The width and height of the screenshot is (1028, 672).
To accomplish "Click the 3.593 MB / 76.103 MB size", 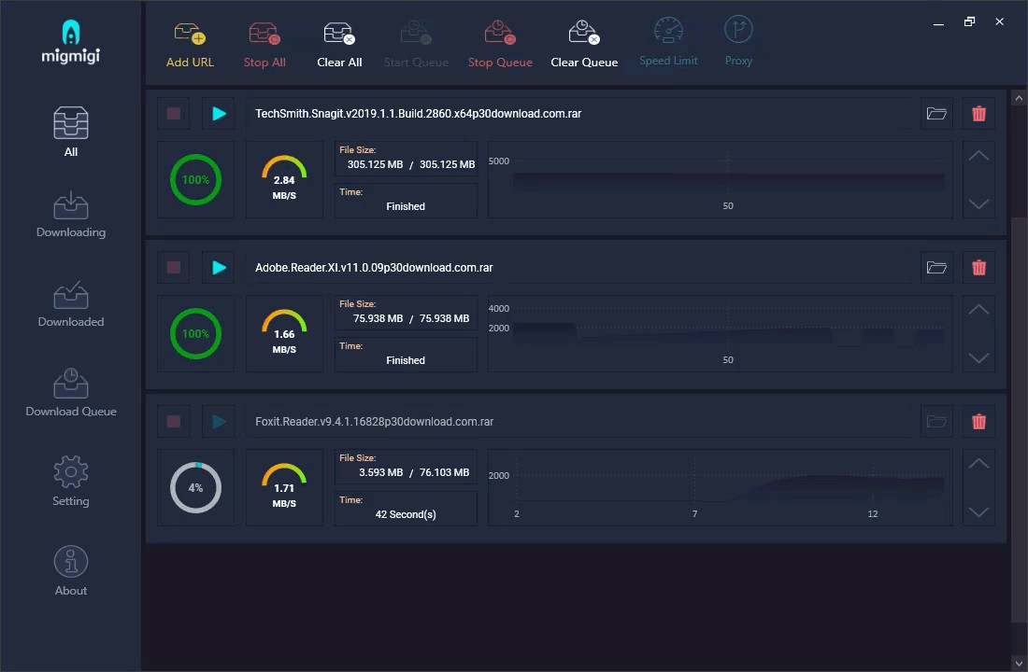I will (x=414, y=472).
